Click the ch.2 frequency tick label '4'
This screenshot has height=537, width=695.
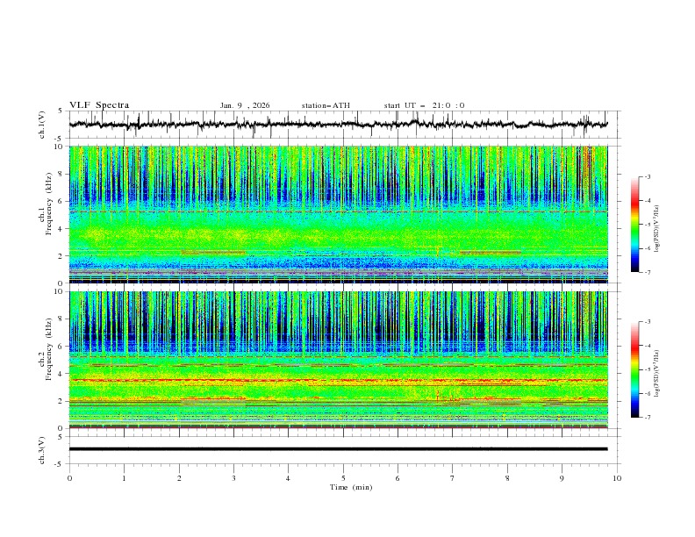point(61,374)
